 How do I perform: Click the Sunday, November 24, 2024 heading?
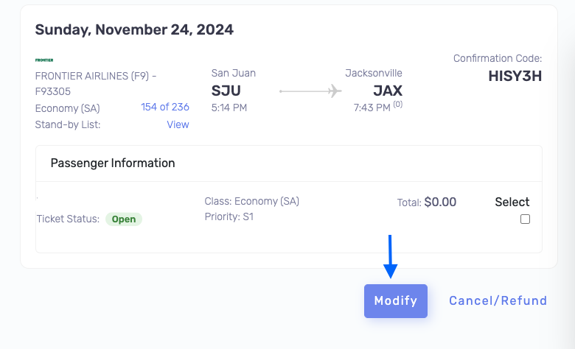click(x=134, y=29)
